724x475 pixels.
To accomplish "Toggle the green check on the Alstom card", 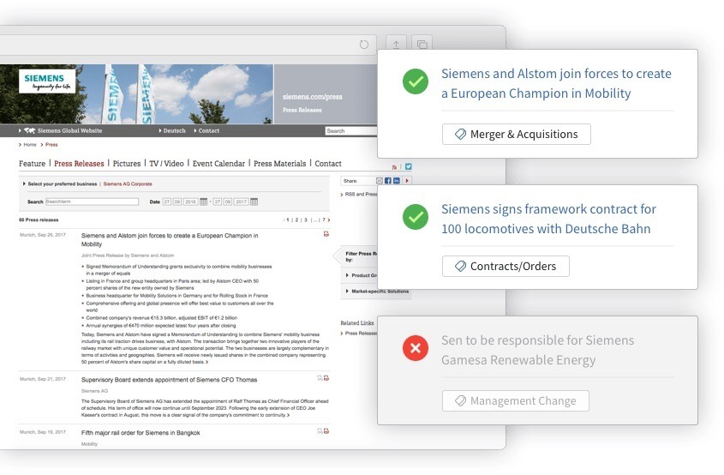I will (x=416, y=81).
